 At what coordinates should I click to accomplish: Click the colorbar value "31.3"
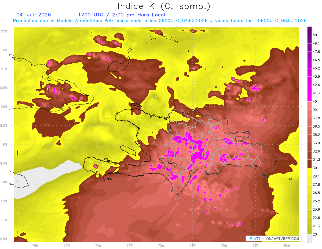click(316, 160)
